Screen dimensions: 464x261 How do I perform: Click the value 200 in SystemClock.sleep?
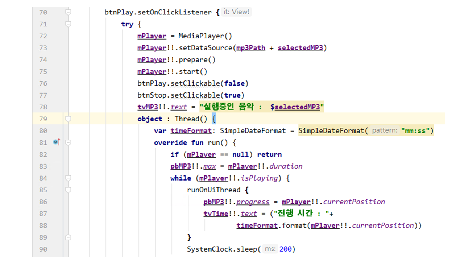click(285, 249)
